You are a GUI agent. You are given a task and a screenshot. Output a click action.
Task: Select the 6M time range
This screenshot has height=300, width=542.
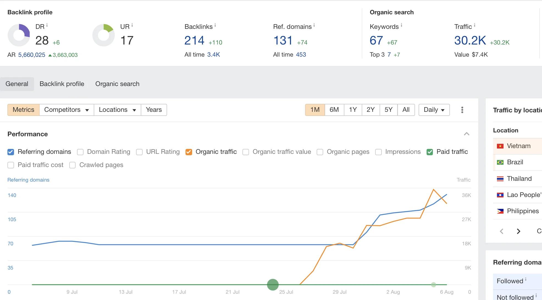click(334, 110)
